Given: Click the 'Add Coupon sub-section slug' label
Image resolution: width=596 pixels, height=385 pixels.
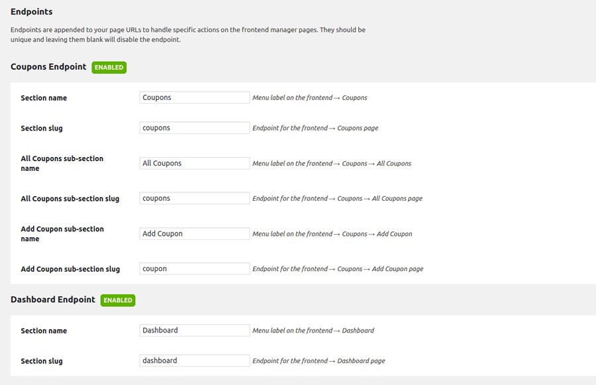Looking at the screenshot, I should (x=70, y=269).
